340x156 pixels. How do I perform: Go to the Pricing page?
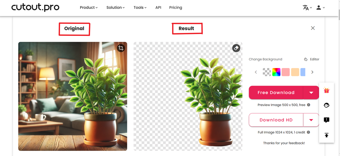pyautogui.click(x=176, y=7)
